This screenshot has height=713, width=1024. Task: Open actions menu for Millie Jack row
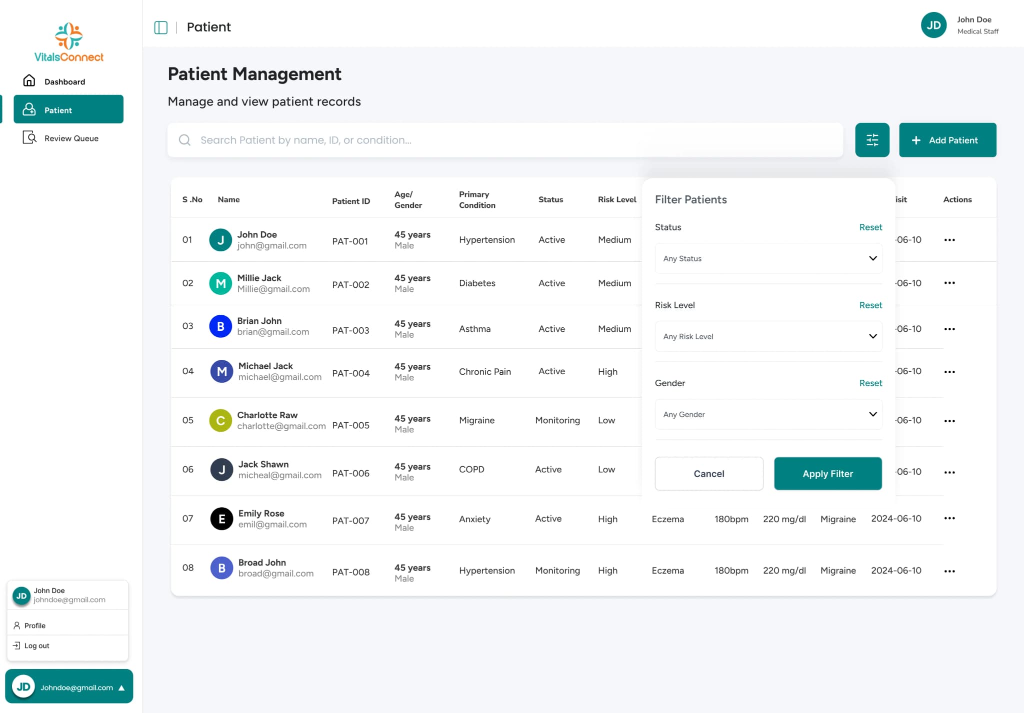949,283
